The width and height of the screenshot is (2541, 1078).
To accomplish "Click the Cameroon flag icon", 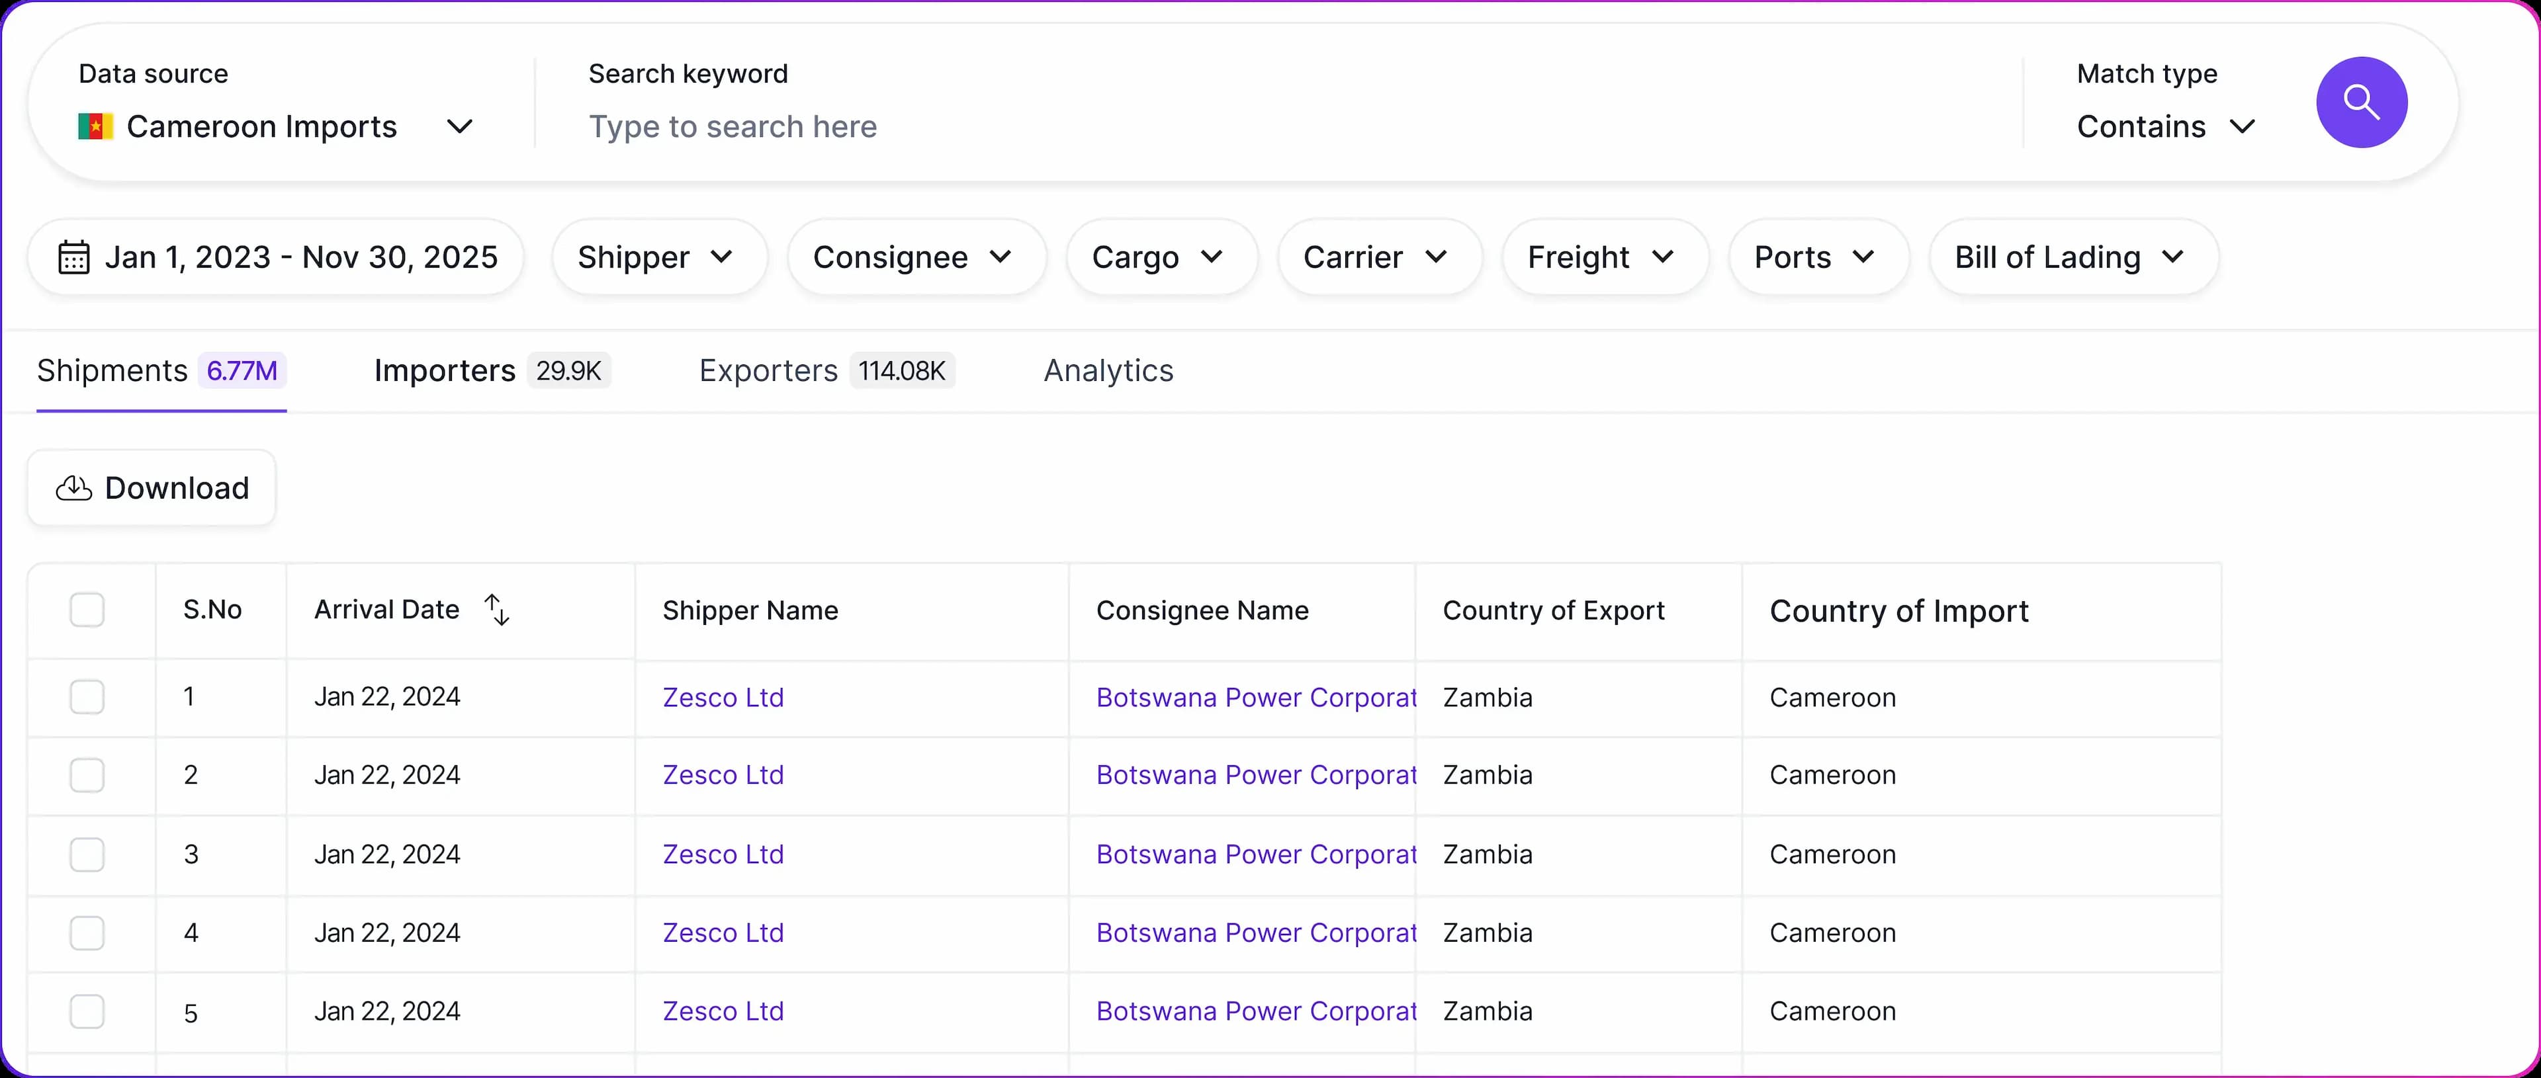I will (x=96, y=126).
